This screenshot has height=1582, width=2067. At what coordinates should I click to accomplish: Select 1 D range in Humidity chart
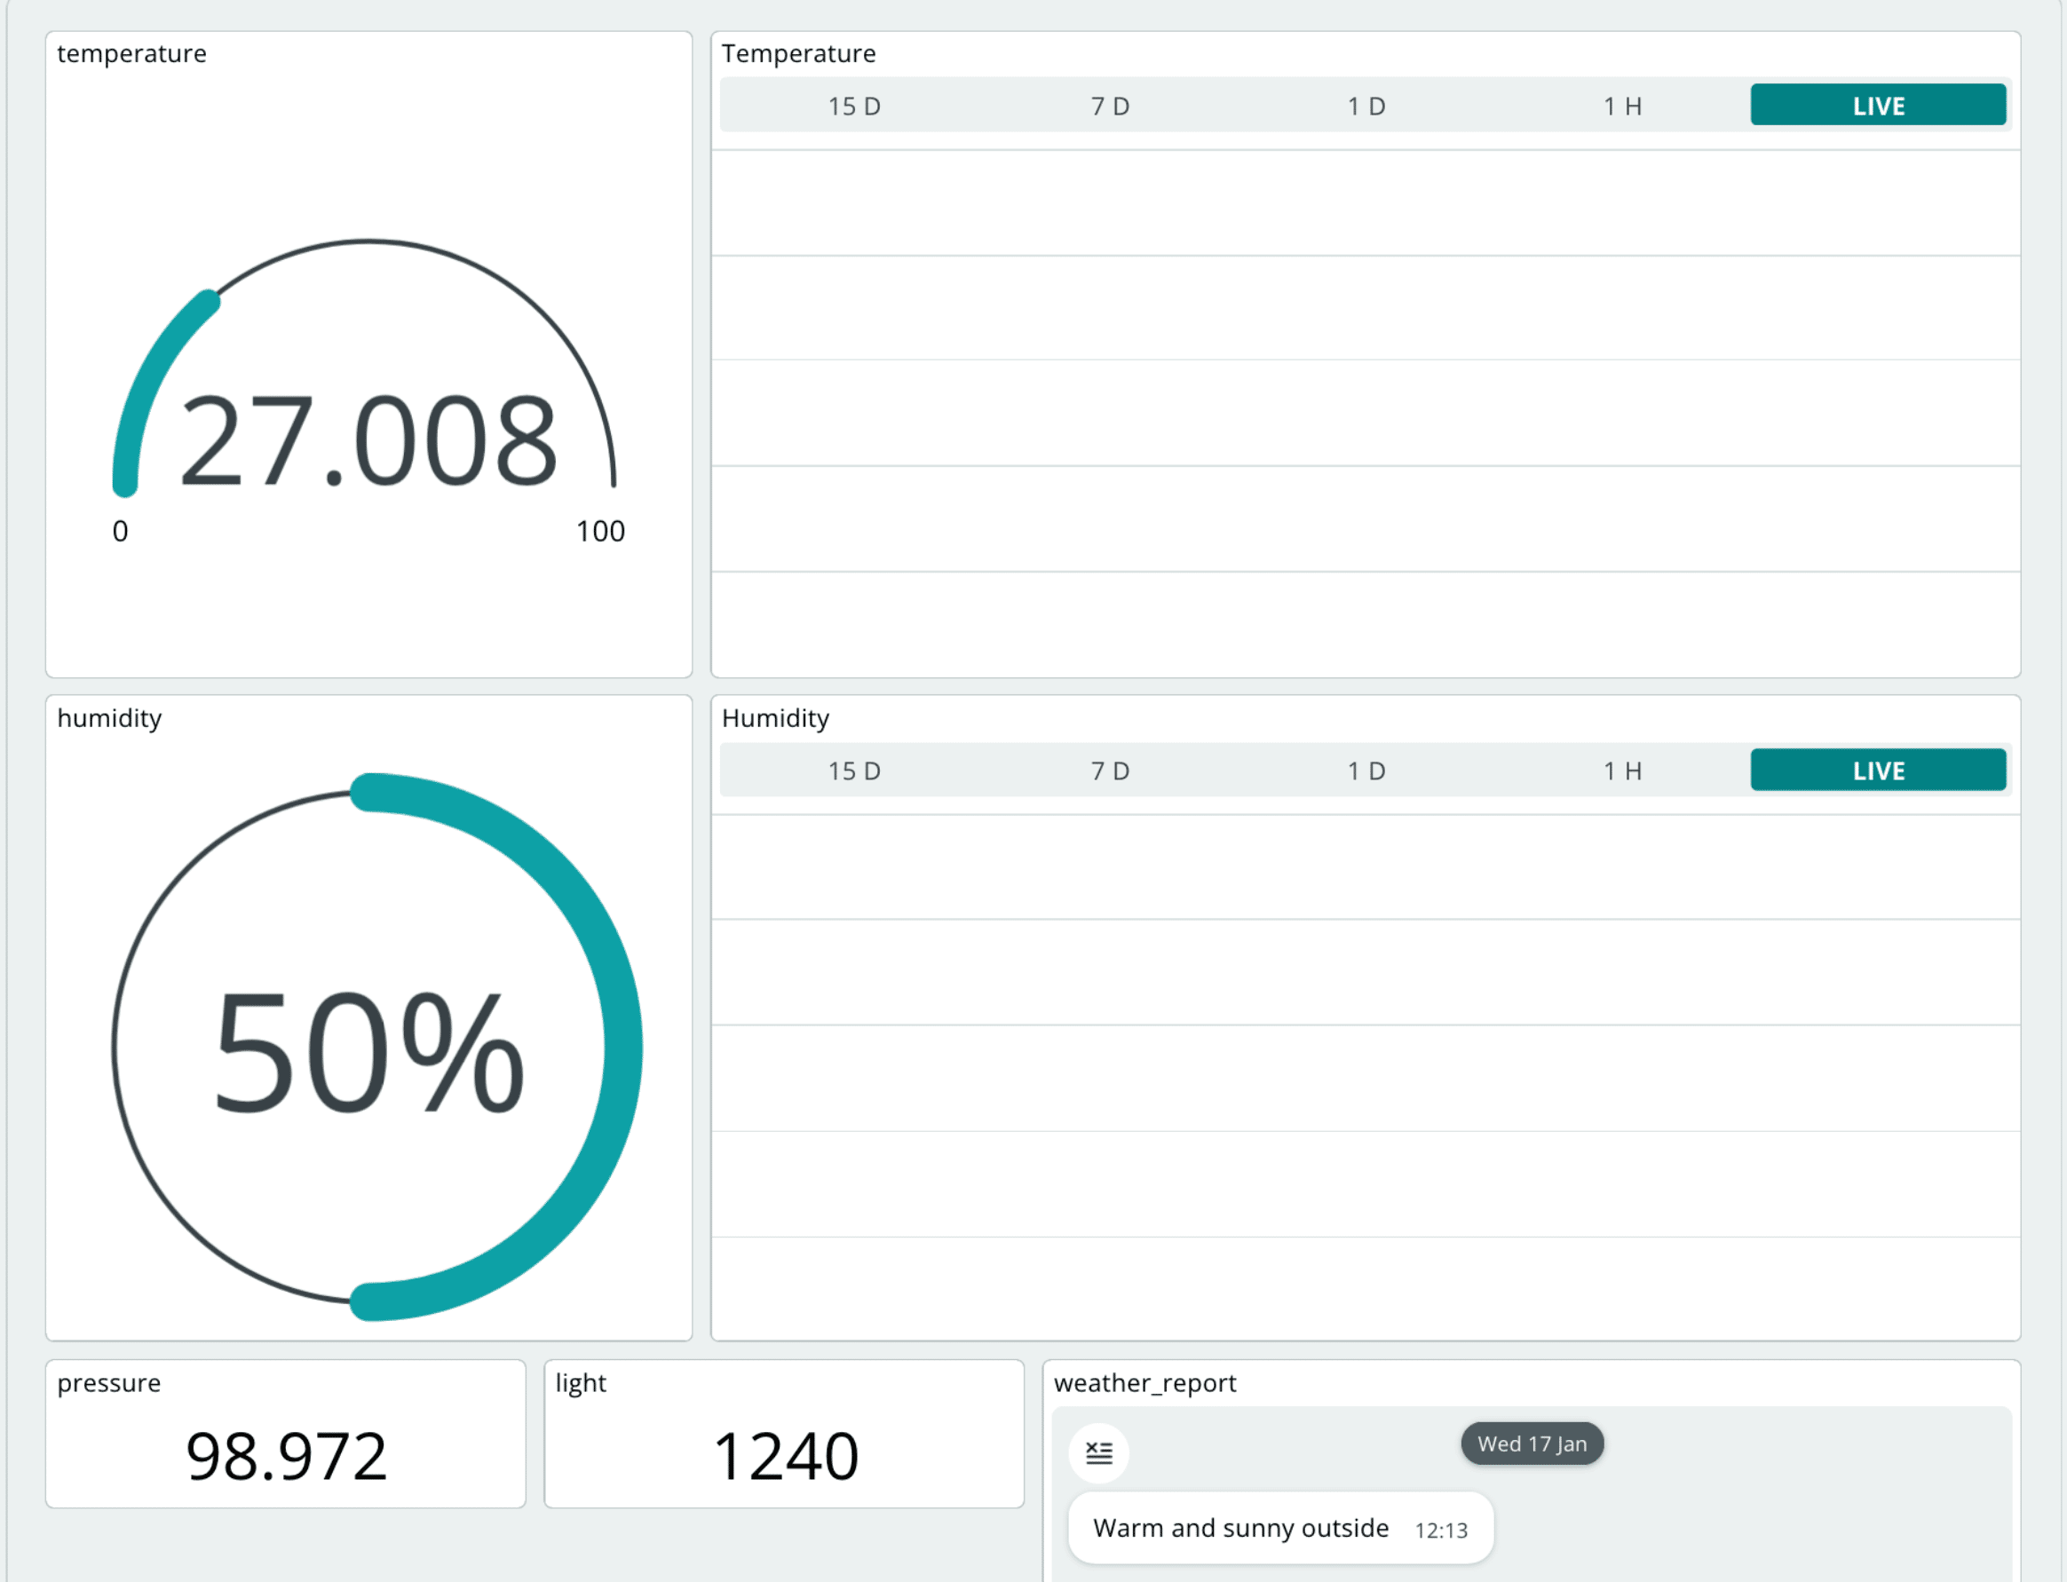pos(1366,771)
